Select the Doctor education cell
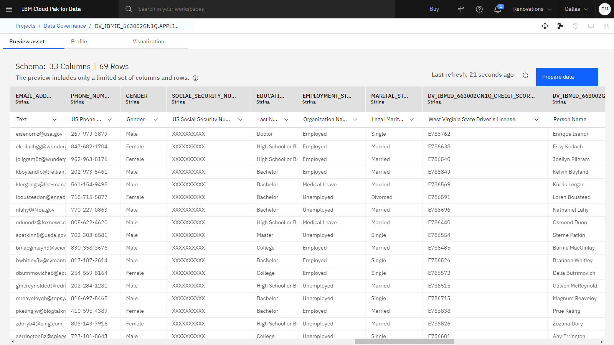The width and height of the screenshot is (614, 345). pyautogui.click(x=265, y=134)
